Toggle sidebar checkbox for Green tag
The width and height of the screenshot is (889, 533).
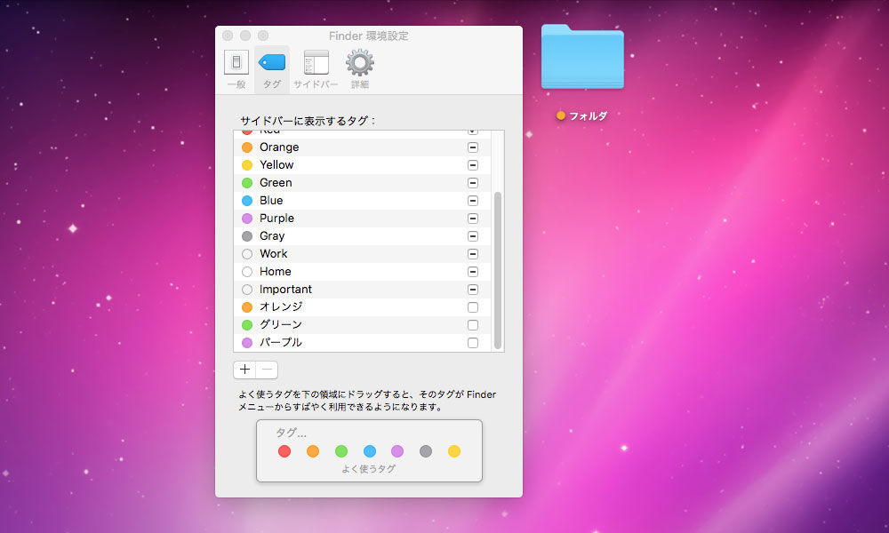[x=473, y=183]
